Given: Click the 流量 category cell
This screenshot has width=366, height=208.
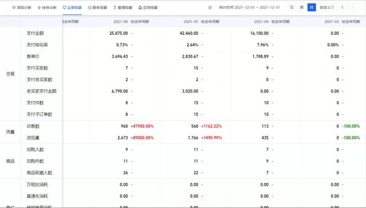Looking at the screenshot, I should 10,132.
